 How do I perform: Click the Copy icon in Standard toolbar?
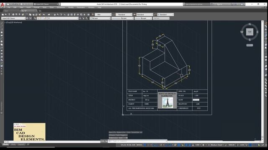[x=30, y=15]
